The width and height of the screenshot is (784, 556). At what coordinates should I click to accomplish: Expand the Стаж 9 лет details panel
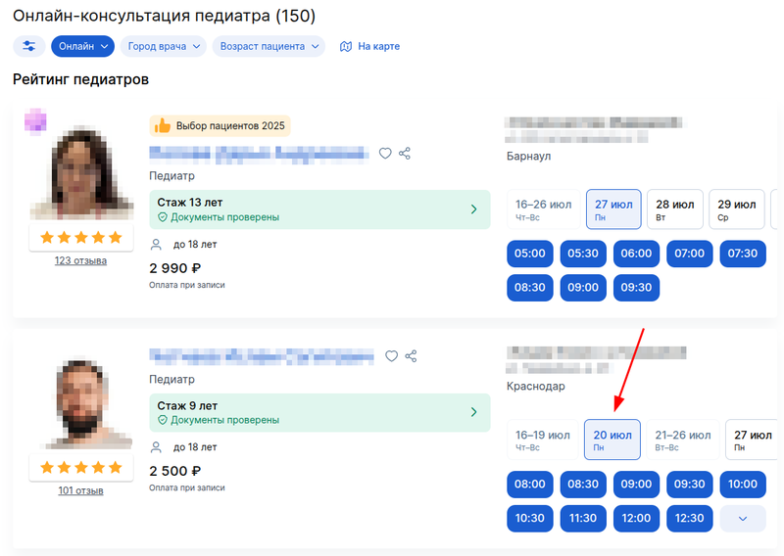(320, 413)
